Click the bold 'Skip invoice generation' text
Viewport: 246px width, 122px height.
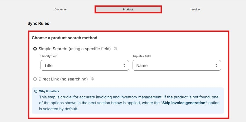(x=185, y=103)
